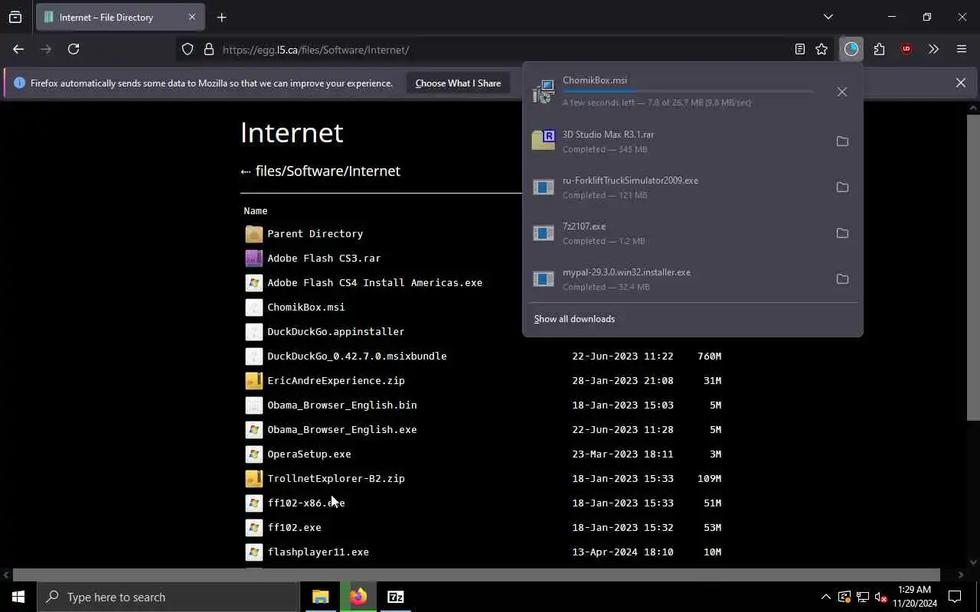Expand hidden system tray icons
Screen dimensions: 980x612
825,597
